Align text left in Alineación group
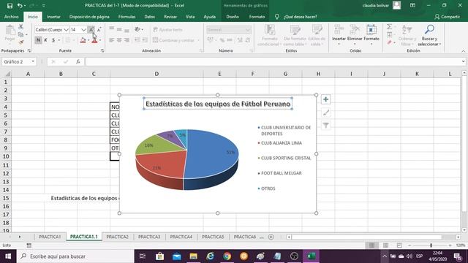Image resolution: width=468 pixels, height=263 pixels. pos(112,40)
